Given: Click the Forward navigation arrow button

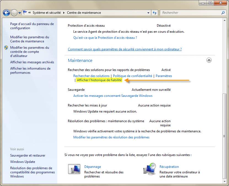Looking at the screenshot, I should [14, 13].
